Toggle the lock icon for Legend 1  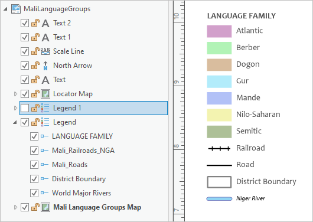pos(35,108)
